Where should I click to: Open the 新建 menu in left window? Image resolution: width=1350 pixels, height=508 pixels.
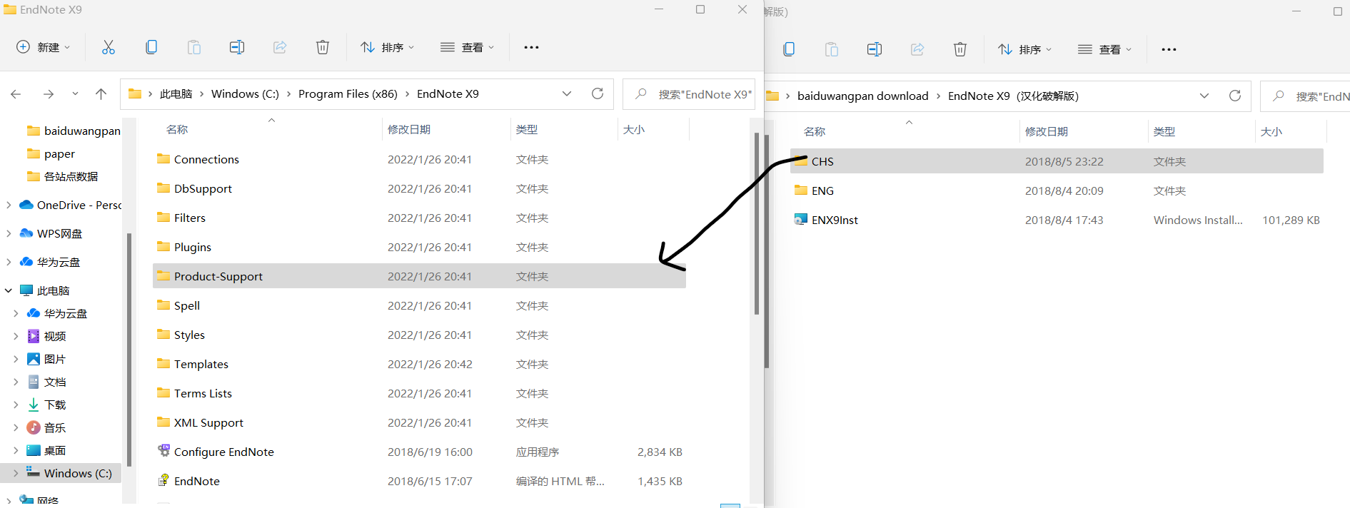[43, 47]
